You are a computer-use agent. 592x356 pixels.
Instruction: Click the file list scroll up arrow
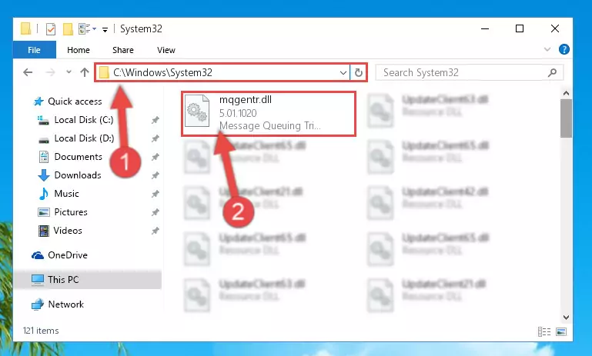tap(566, 93)
